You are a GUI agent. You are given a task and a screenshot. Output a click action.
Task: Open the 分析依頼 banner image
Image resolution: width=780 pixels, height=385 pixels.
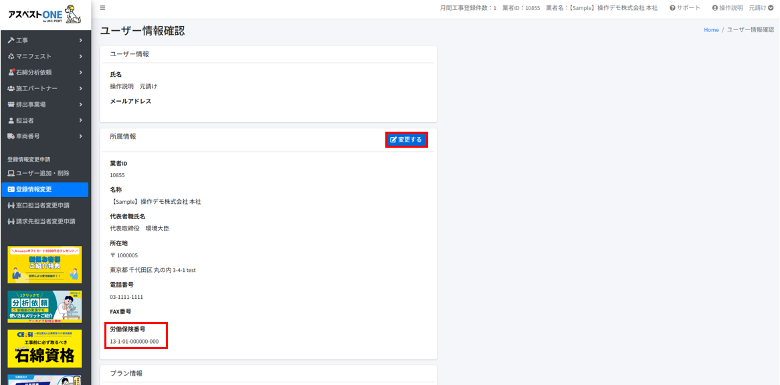tap(45, 306)
